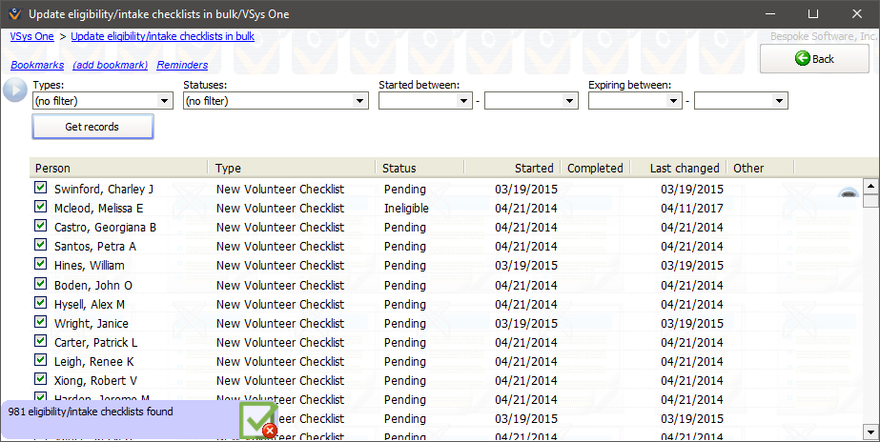Click the Status column header
Viewport: 880px width, 442px height.
(x=420, y=168)
